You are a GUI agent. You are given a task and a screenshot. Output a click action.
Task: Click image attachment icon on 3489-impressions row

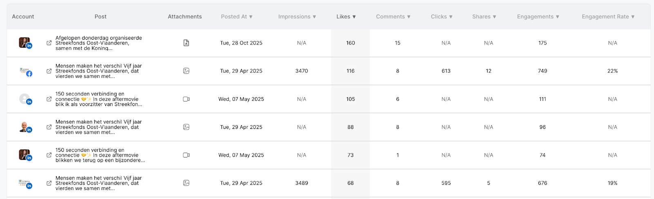coord(186,183)
